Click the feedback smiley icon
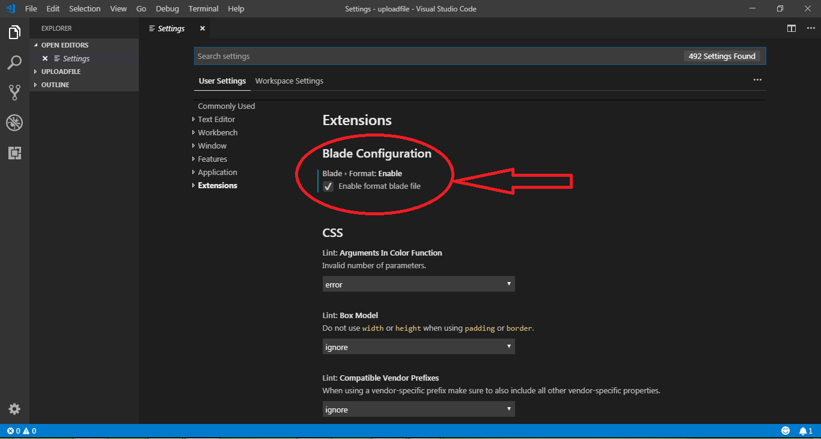 click(x=786, y=431)
